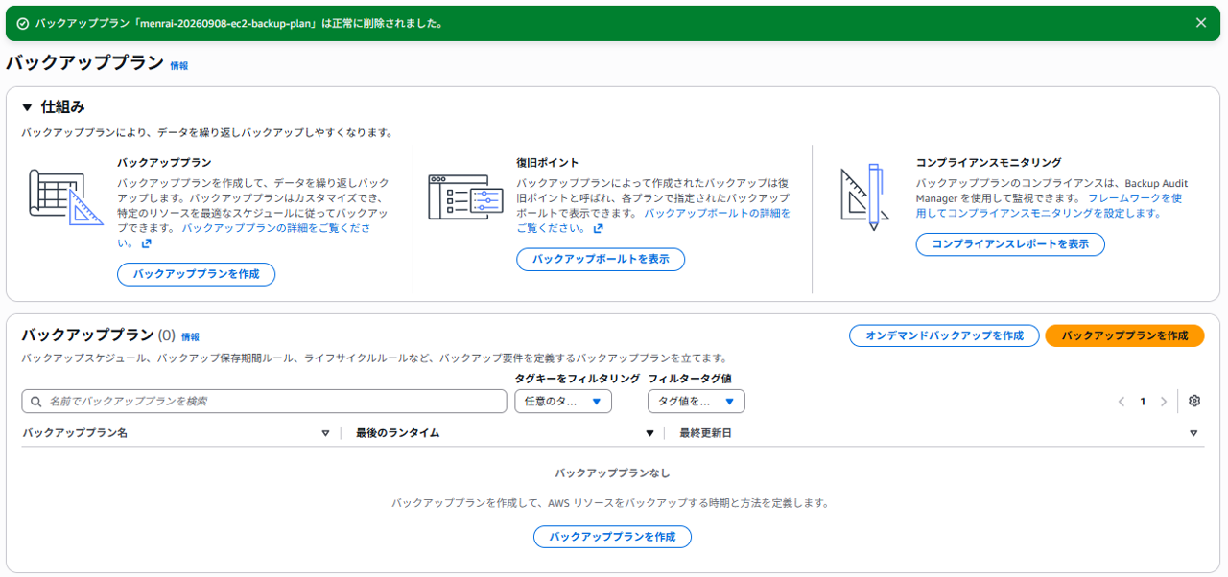Open バックアップボールトの詳細をご覧ください link

tap(652, 220)
